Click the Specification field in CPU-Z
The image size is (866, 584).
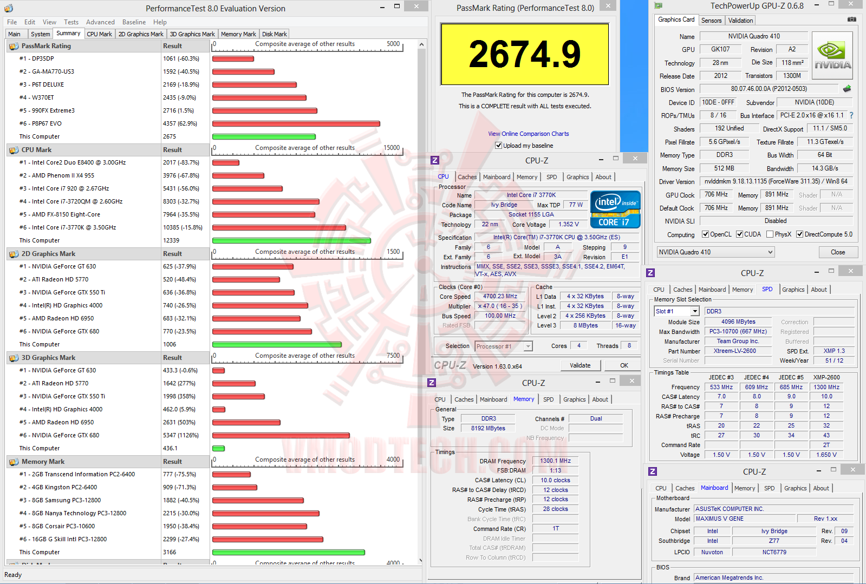pos(556,237)
